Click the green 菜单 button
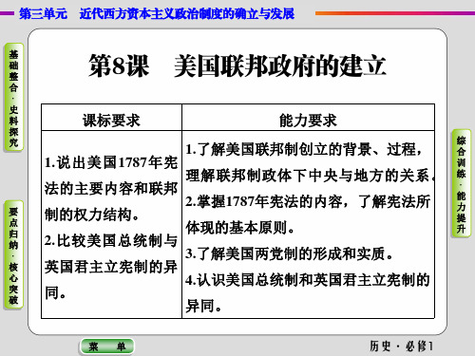The width and height of the screenshot is (475, 356). coord(107,347)
